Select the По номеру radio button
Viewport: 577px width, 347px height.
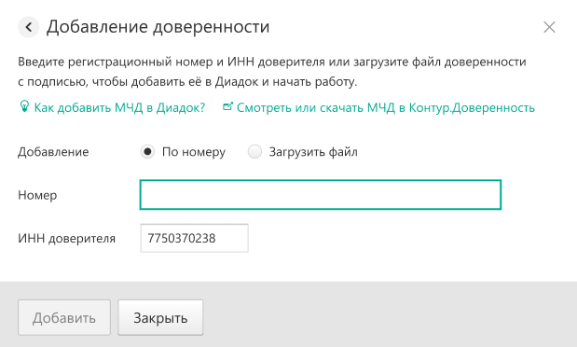[x=147, y=151]
